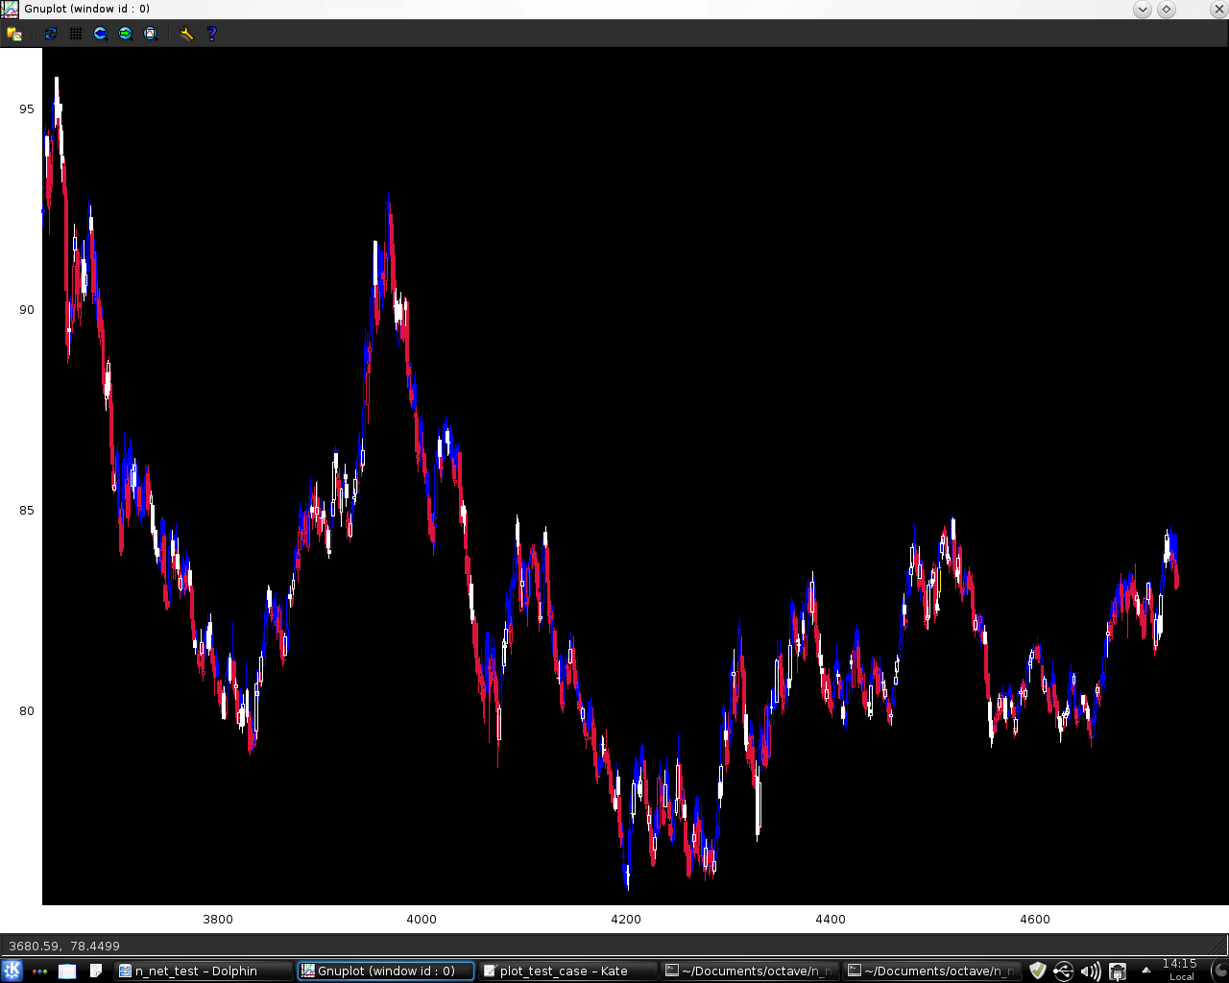Screen dimensions: 1229x983
Task: Switch to the plot_test_case – Kate window
Action: pos(568,971)
